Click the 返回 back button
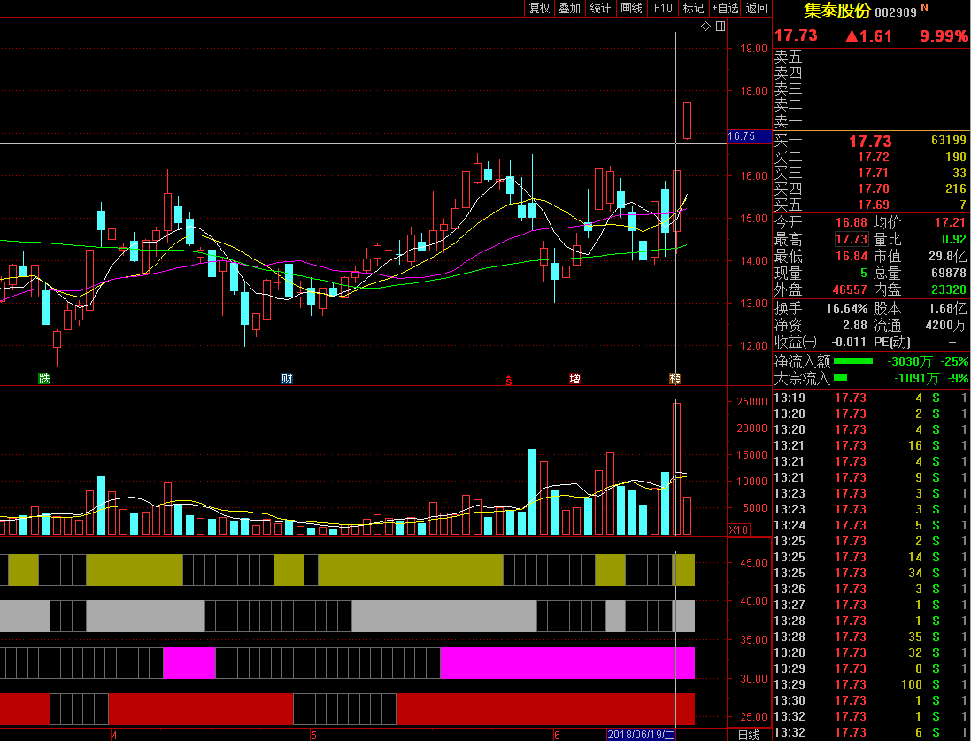Screen dimensions: 971x741 pyautogui.click(x=757, y=8)
